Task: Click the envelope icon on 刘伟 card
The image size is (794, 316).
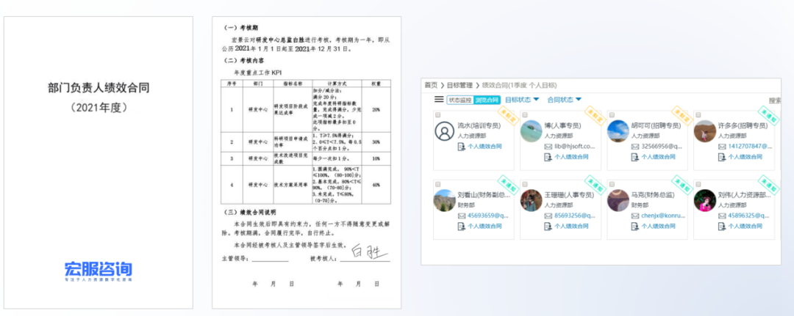Action: [722, 216]
